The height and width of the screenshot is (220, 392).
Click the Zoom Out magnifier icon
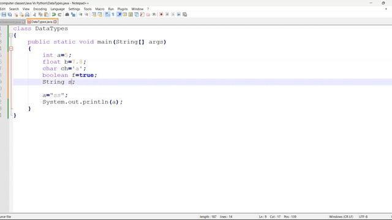[86, 15]
